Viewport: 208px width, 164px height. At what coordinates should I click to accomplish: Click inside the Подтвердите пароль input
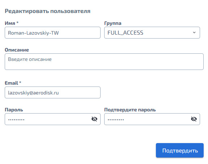point(152,119)
